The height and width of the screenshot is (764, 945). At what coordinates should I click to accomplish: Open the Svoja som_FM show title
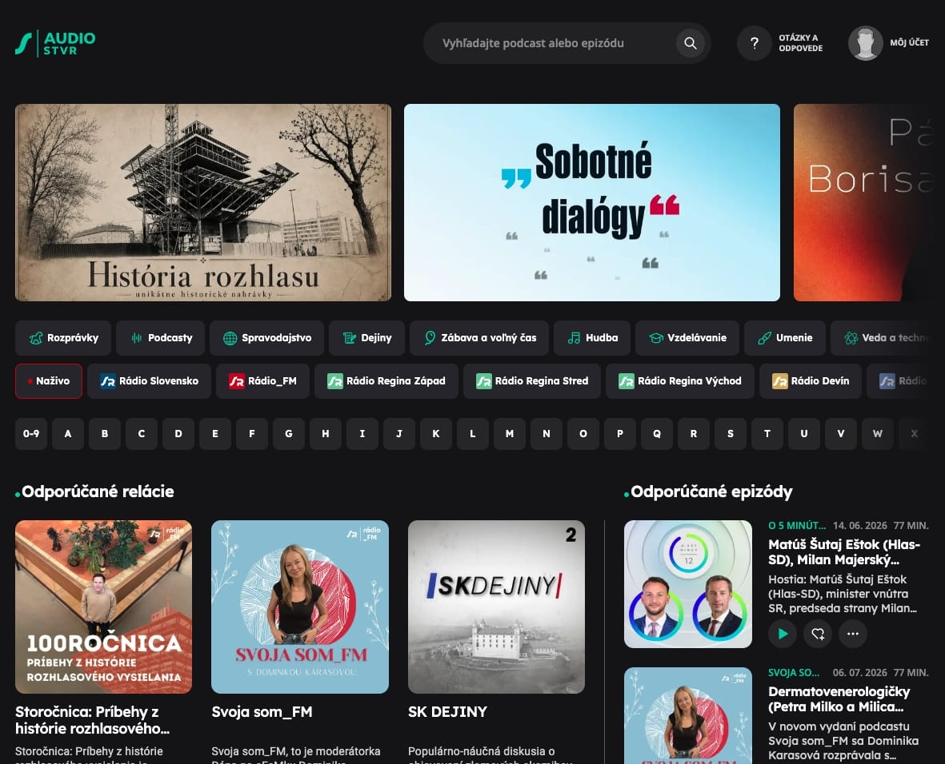pyautogui.click(x=262, y=712)
